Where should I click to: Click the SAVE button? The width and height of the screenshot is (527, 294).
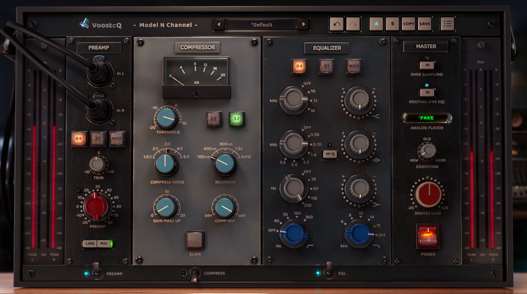[x=424, y=24]
